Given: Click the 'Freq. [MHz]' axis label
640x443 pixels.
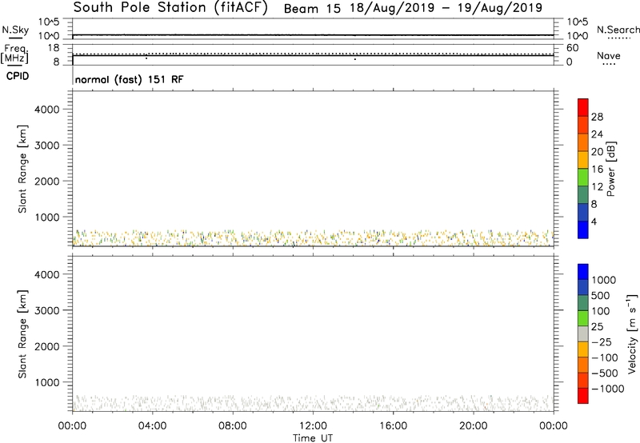Looking at the screenshot, I should point(14,54).
